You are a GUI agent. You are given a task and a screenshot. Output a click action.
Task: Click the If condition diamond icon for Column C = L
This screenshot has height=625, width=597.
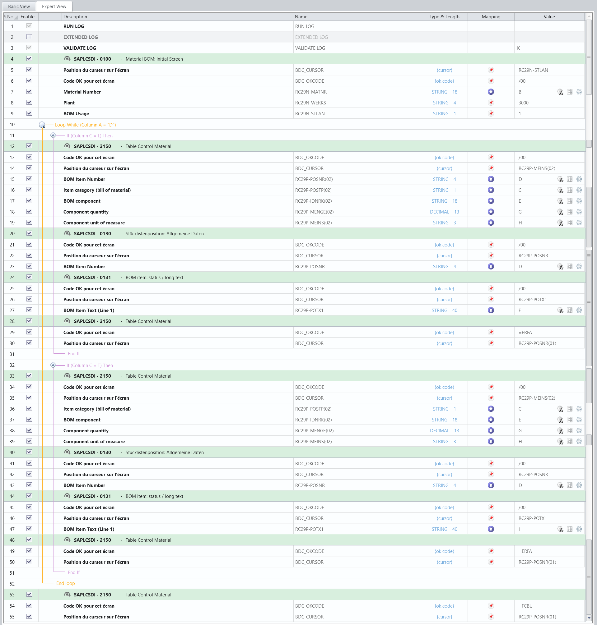point(53,136)
